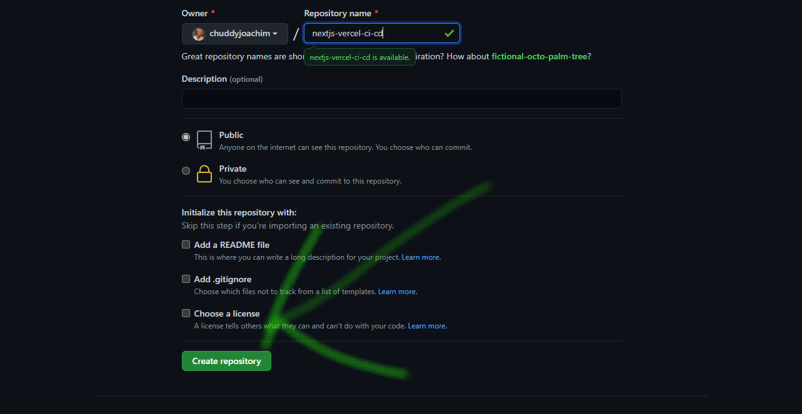Click Learn more next to .gitignore description
Image resolution: width=802 pixels, height=414 pixels.
[x=396, y=291]
